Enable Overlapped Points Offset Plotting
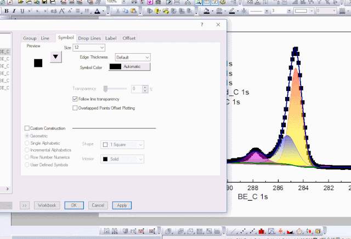Image resolution: width=351 pixels, height=239 pixels. point(75,108)
